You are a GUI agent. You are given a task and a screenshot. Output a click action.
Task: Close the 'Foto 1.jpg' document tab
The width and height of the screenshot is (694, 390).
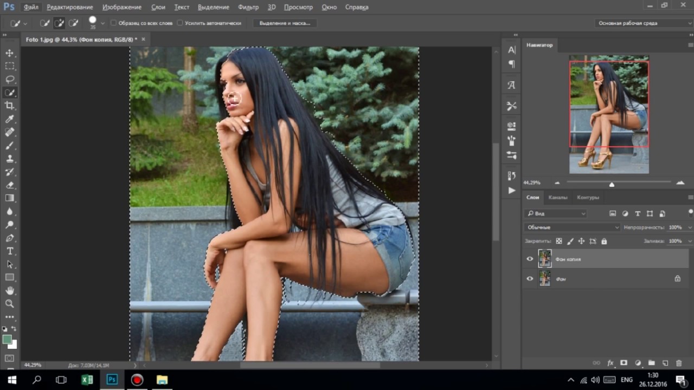pyautogui.click(x=143, y=40)
